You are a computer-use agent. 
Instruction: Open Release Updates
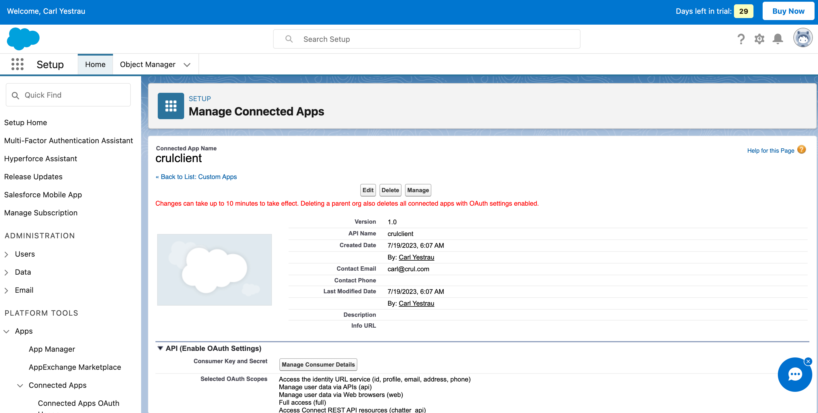33,177
